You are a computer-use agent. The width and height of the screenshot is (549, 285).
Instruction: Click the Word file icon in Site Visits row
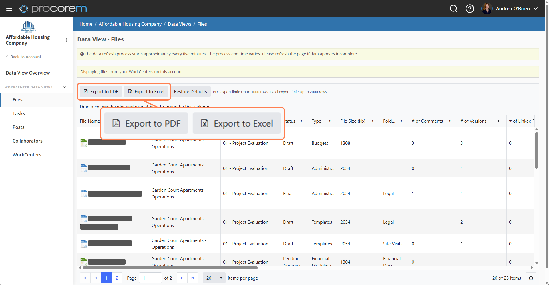coord(84,244)
